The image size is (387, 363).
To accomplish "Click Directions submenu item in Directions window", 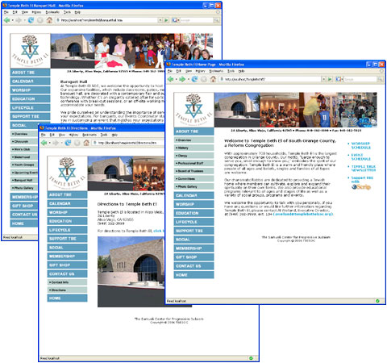I will pos(67,290).
